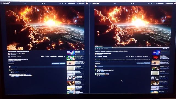Image resolution: width=176 pixels, height=99 pixels.
Task: Open the three-dot more menu under the right video
Action: coord(150,56)
